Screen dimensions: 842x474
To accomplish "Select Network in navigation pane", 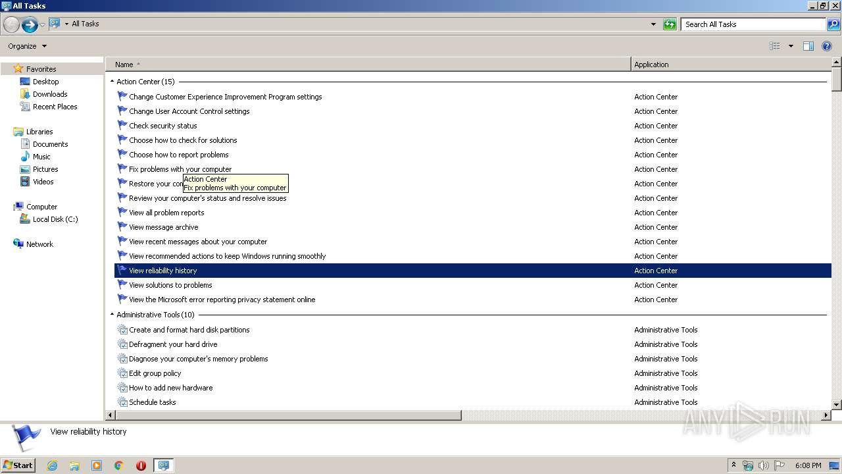I will (x=39, y=244).
